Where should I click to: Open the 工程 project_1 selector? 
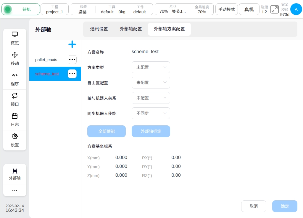pyautogui.click(x=54, y=9)
